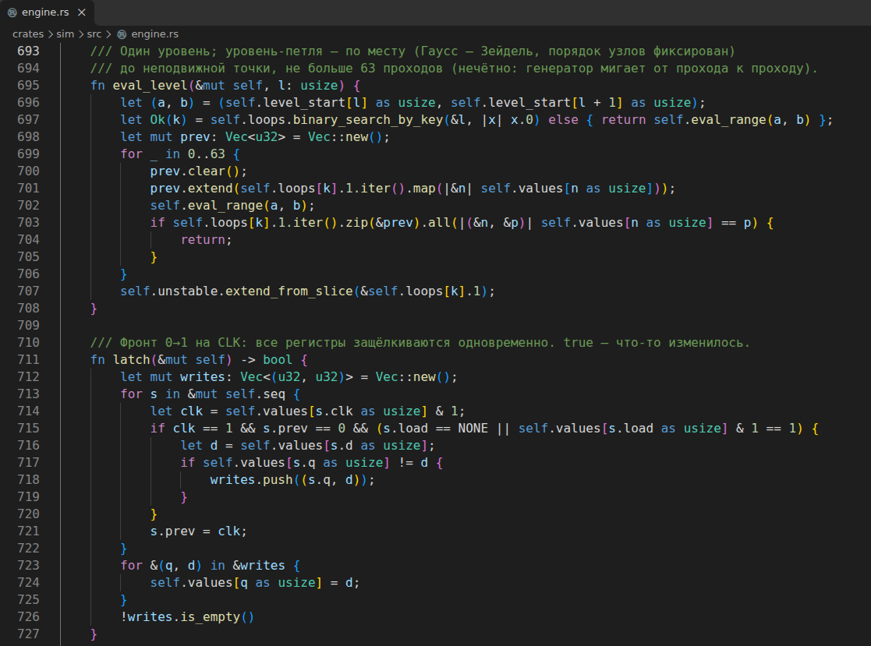
Task: Click the 0..63 range in the for loop
Action: (206, 154)
